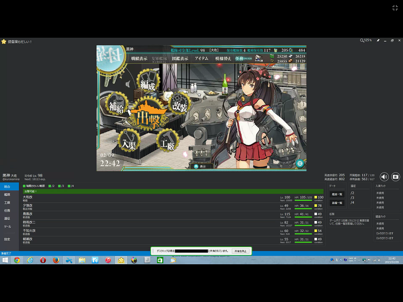Click 共有を停止 to stop sharing

click(x=240, y=251)
